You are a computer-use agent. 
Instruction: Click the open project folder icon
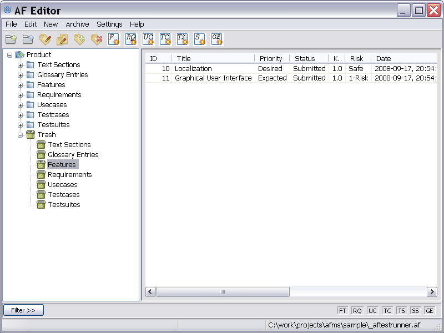click(28, 39)
